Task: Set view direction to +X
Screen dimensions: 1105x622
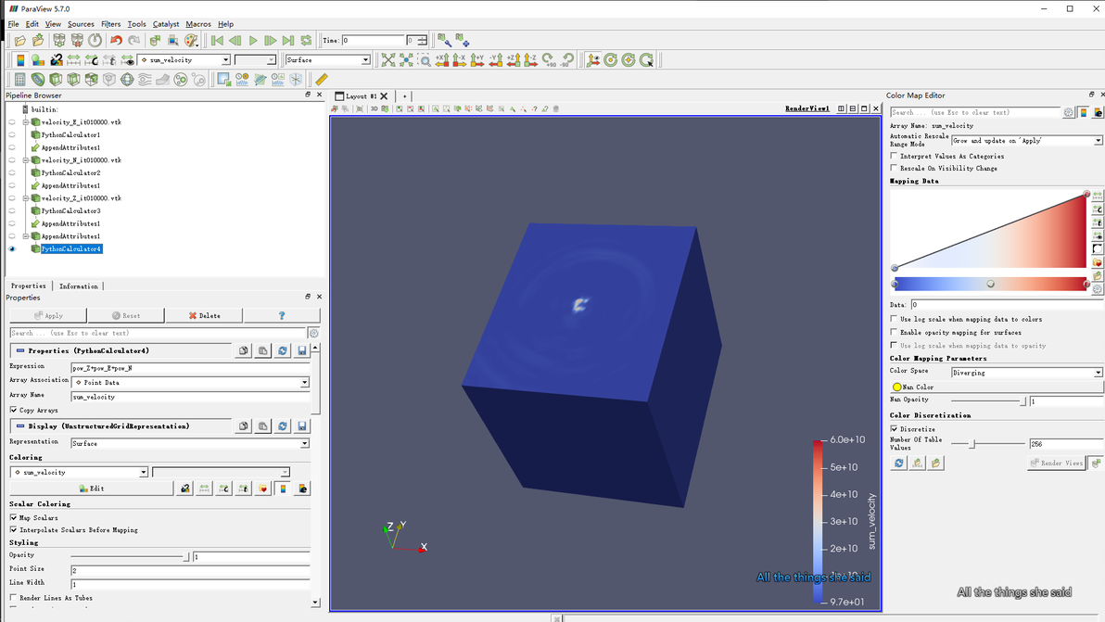Action: 442,60
